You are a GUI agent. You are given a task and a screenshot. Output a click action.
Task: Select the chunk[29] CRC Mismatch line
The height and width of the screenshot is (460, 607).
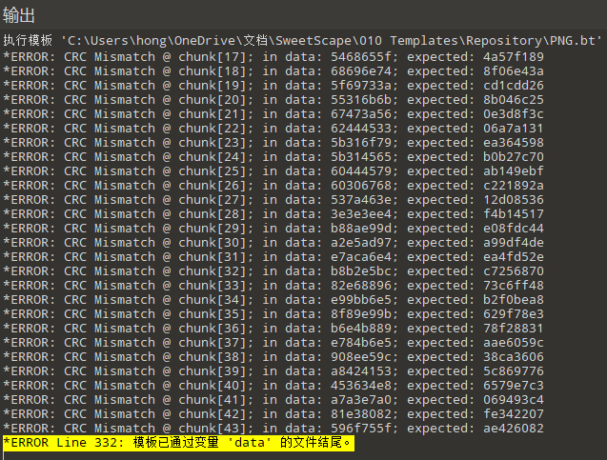coord(273,229)
